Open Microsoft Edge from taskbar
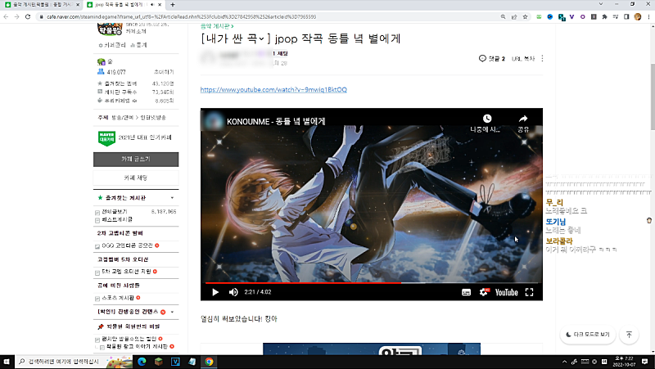 142,362
